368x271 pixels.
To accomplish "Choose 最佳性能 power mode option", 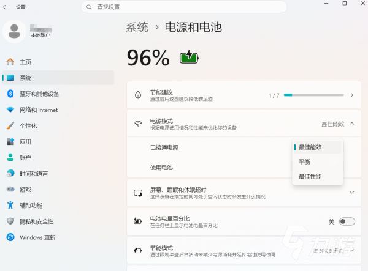I will [318, 176].
